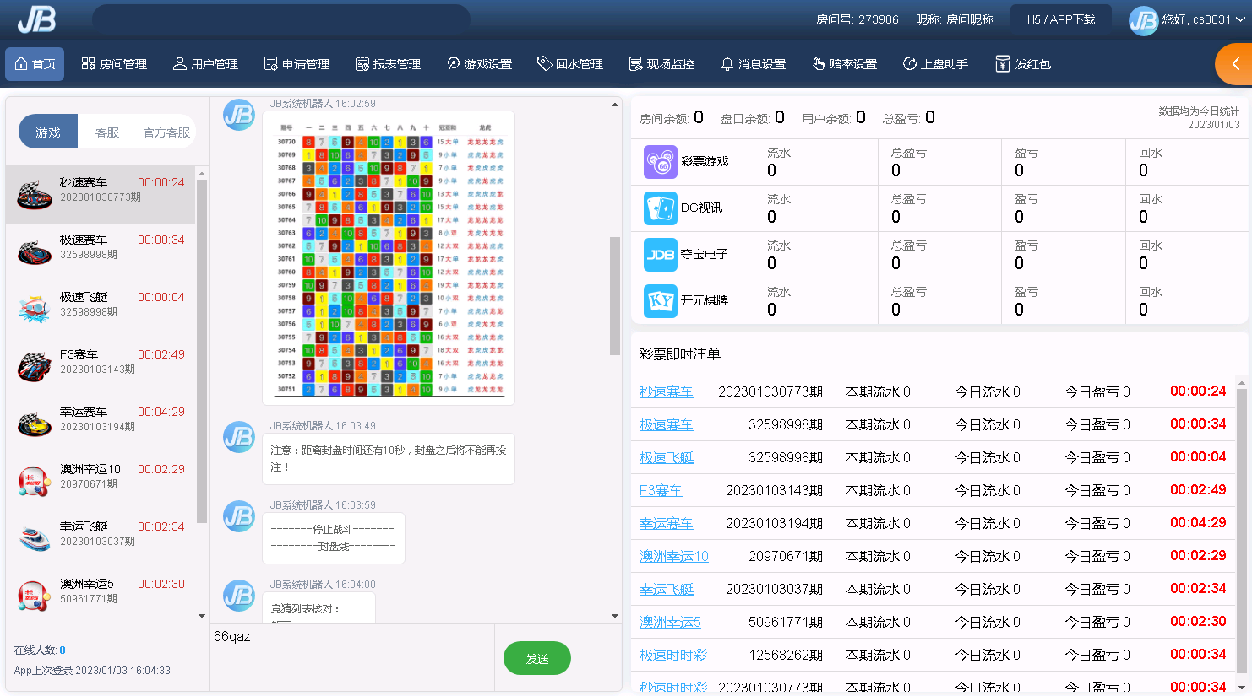This screenshot has width=1252, height=696.
Task: Open the 报表管理 menu
Action: click(x=388, y=64)
